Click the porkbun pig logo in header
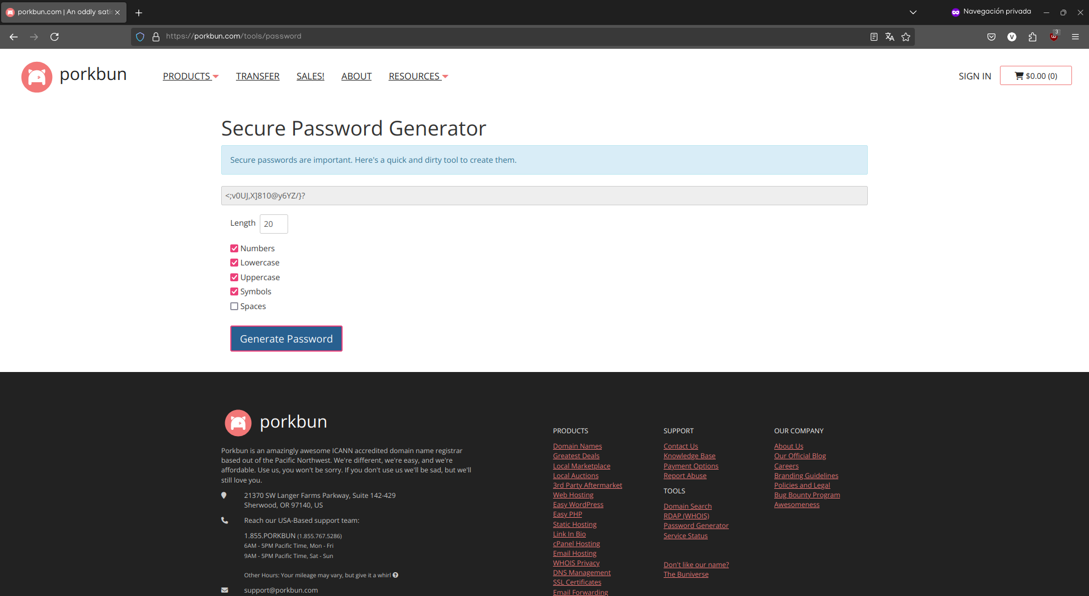 point(37,77)
